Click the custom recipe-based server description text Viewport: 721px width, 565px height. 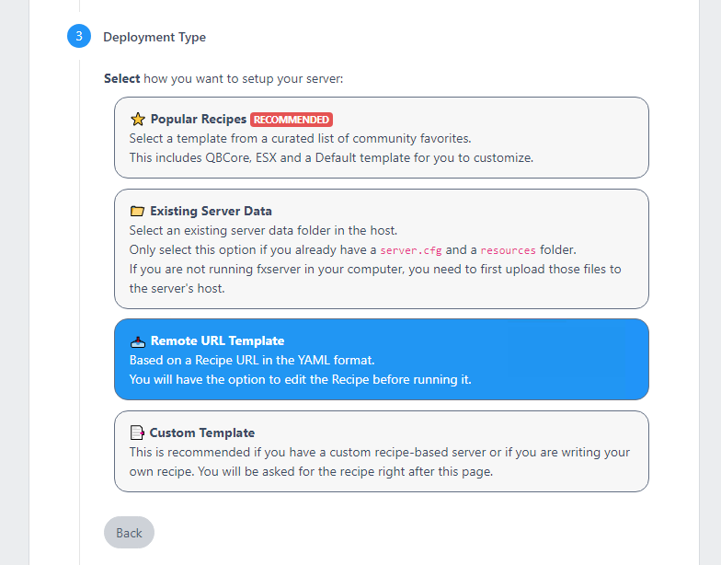click(x=380, y=462)
